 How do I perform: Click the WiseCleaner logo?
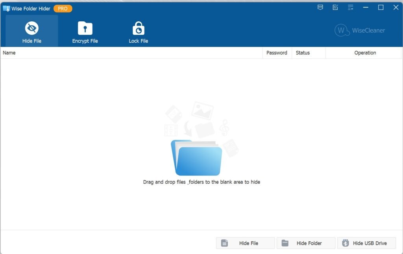click(x=360, y=30)
